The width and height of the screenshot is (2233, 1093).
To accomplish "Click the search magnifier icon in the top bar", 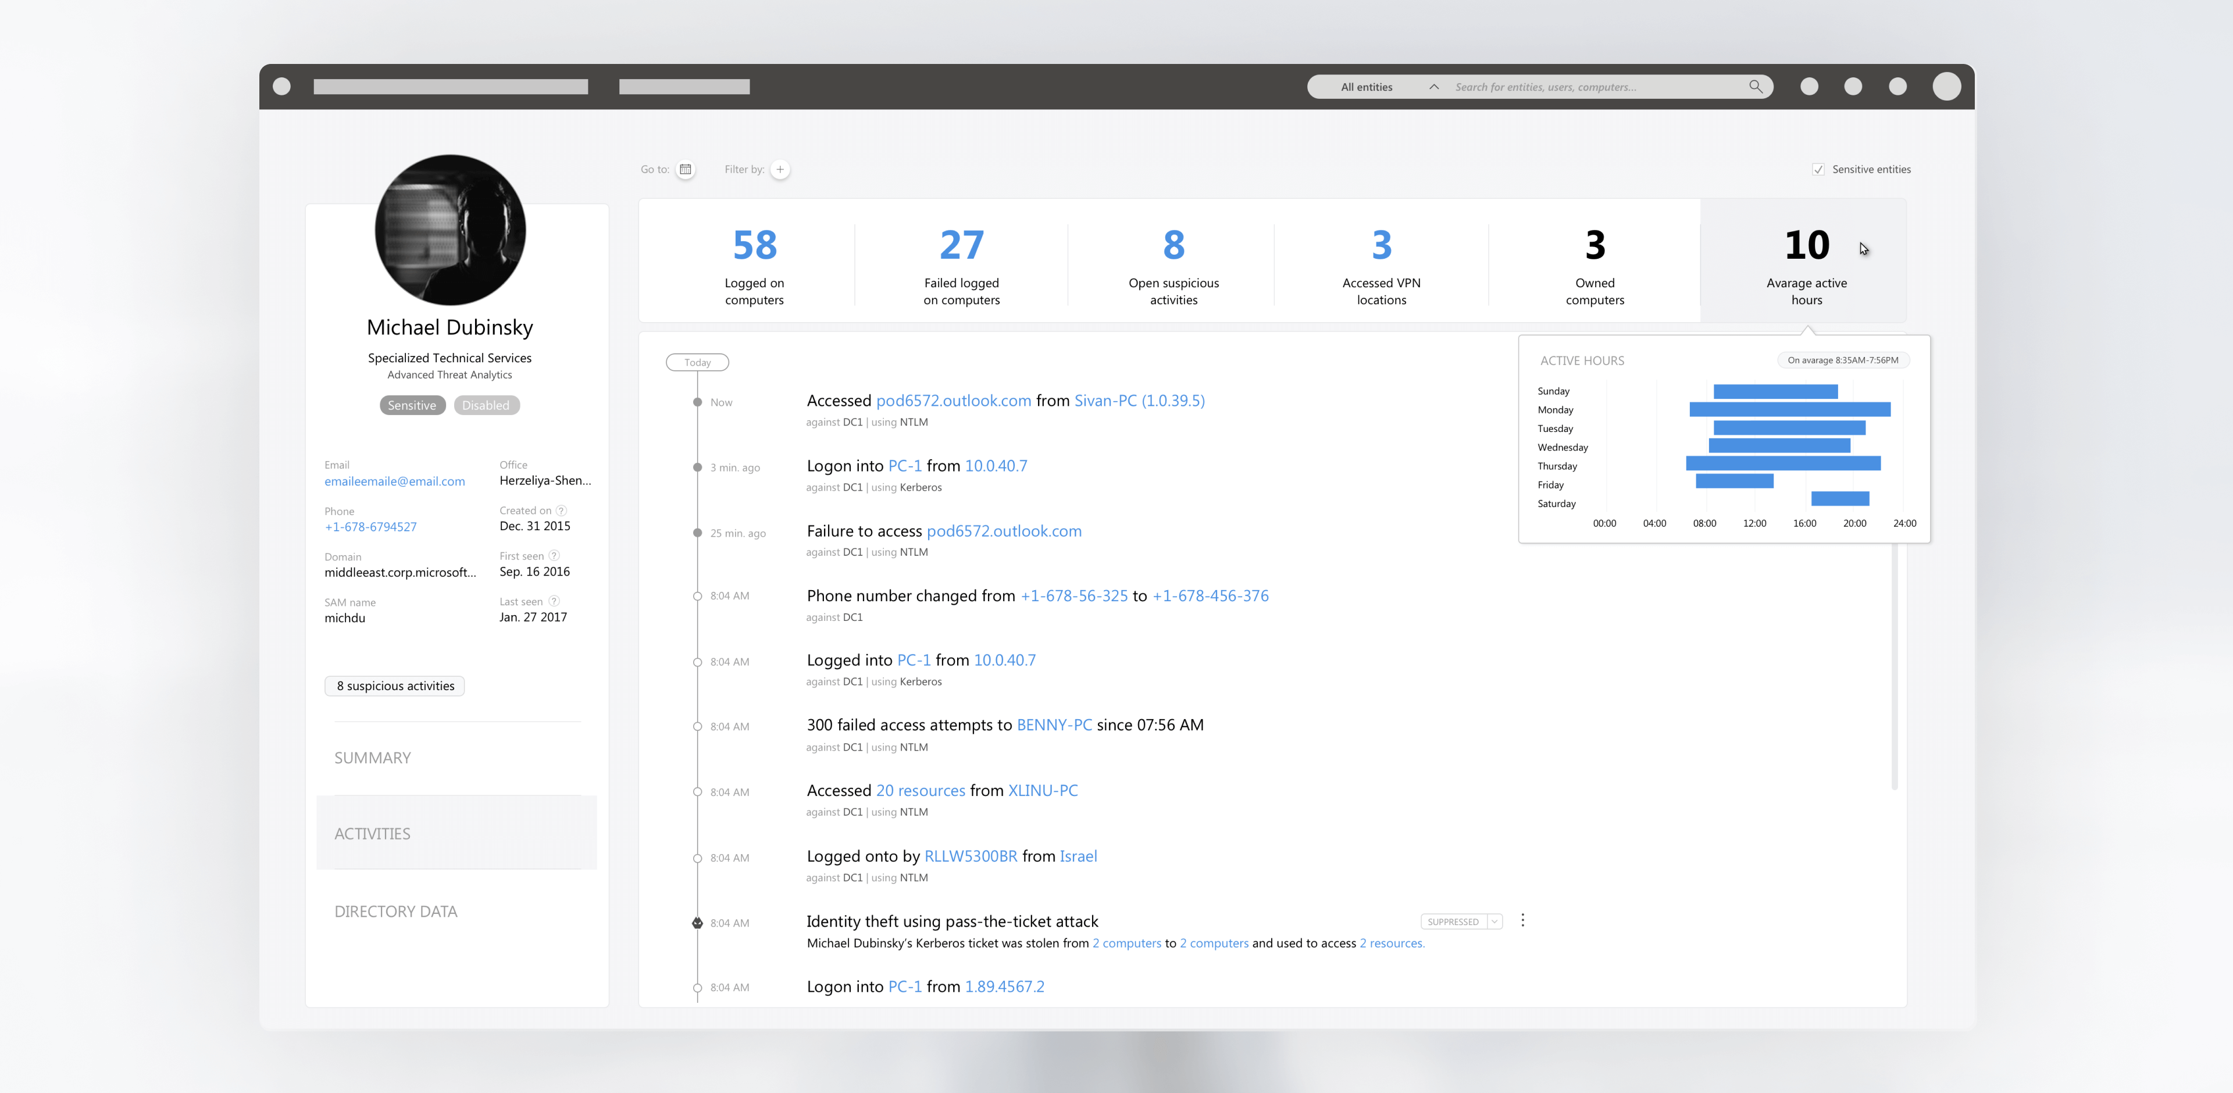I will pyautogui.click(x=1756, y=87).
